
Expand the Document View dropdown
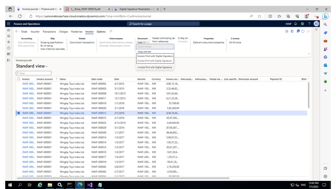click(141, 43)
